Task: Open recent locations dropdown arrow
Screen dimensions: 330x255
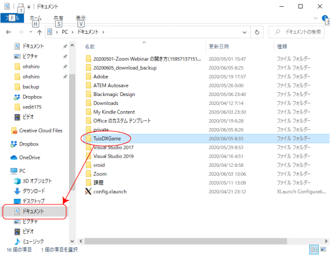Action: point(31,32)
